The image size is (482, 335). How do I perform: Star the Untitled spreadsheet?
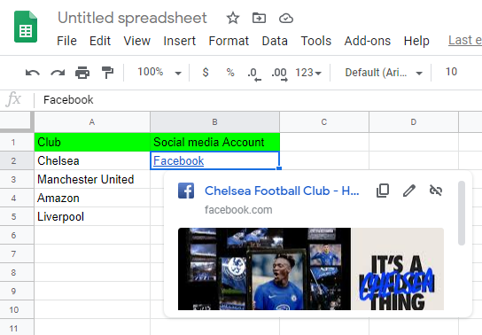tap(233, 18)
